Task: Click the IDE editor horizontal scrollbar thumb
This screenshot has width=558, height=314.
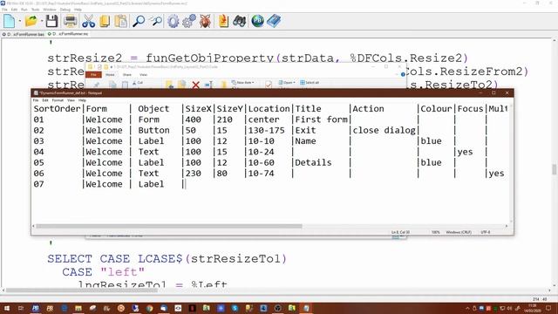Action: tap(81, 290)
